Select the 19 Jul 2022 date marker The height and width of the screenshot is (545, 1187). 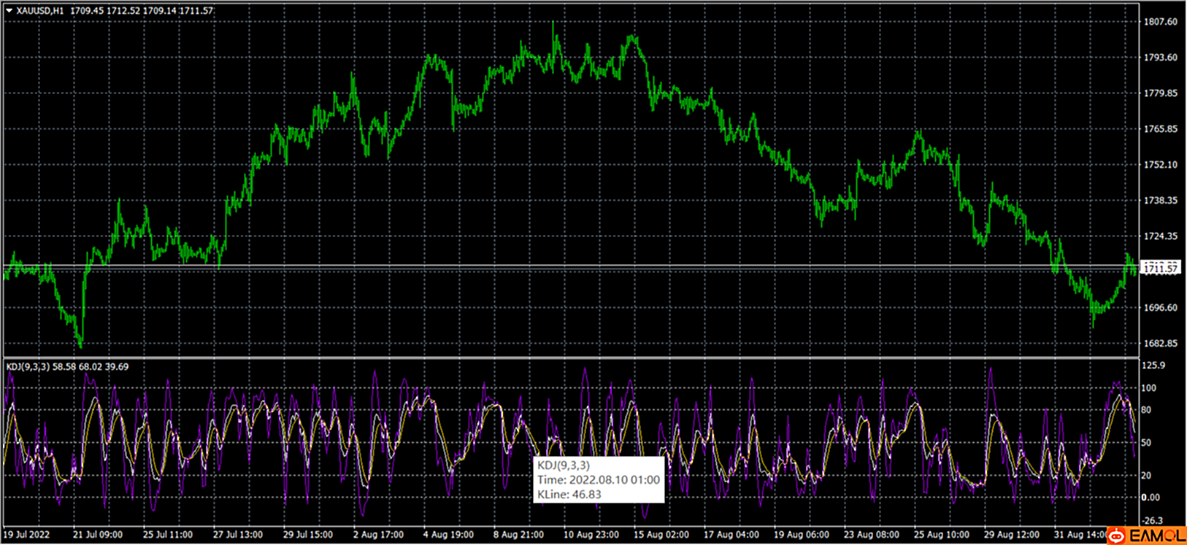pos(26,535)
